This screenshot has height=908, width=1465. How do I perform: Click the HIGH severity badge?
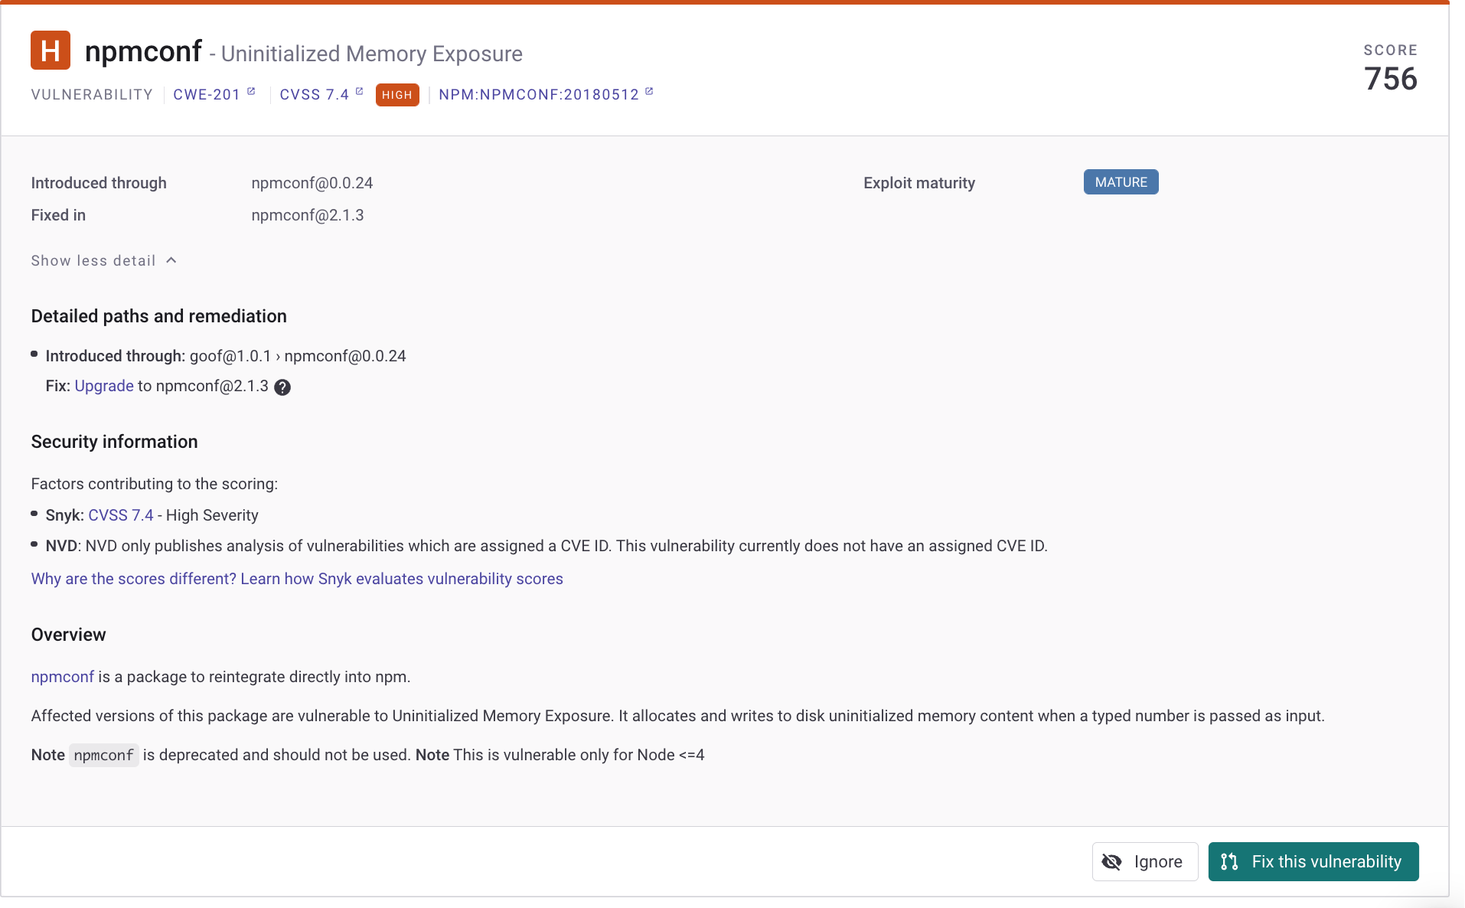point(397,95)
